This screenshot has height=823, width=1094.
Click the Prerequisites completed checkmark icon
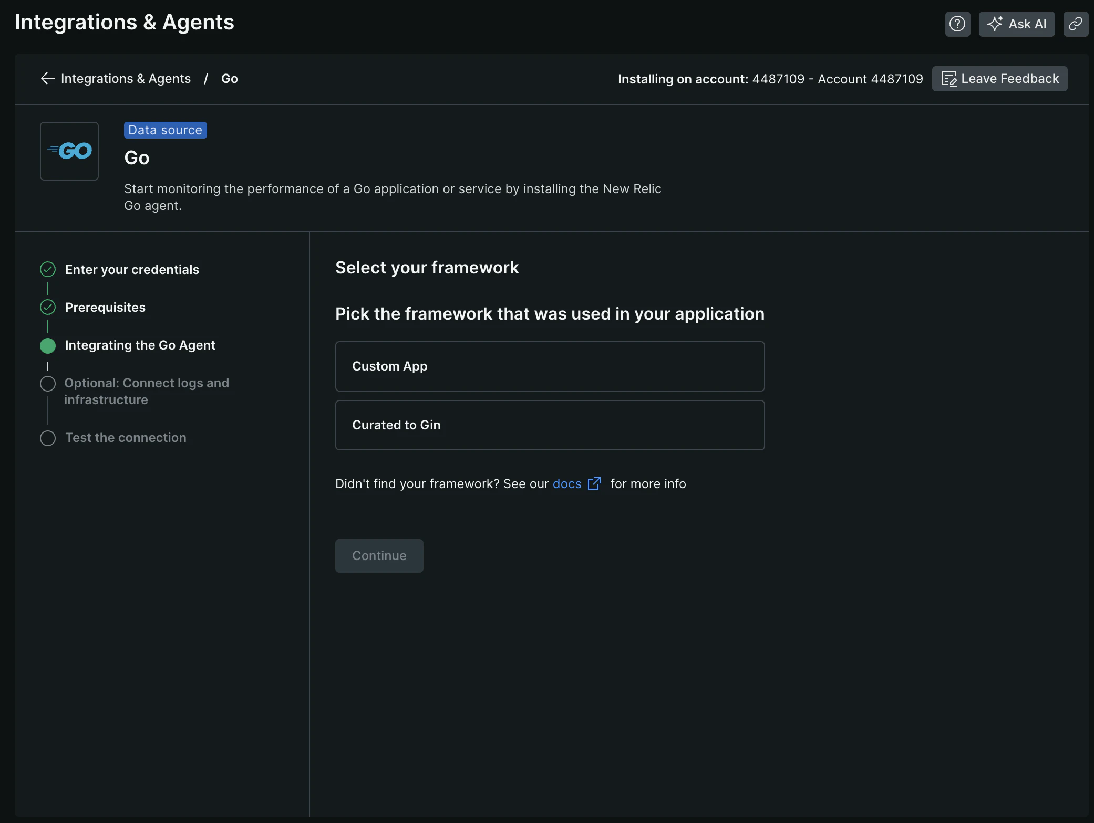click(48, 308)
